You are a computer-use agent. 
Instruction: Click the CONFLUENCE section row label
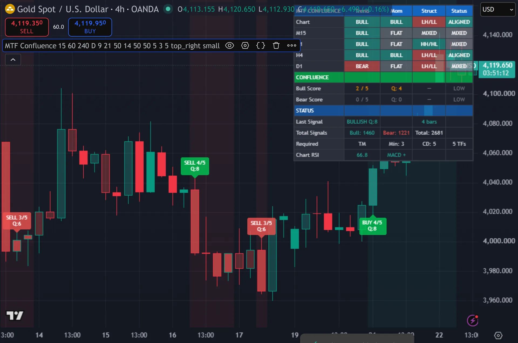(312, 77)
